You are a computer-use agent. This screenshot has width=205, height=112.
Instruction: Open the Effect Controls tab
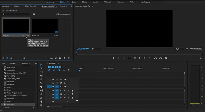click(x=31, y=6)
